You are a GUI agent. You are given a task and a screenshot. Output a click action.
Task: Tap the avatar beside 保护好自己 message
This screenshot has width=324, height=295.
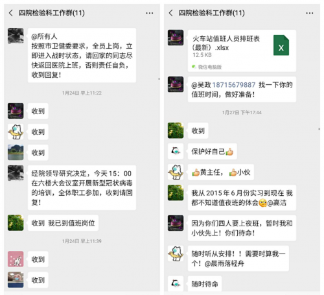(x=176, y=151)
